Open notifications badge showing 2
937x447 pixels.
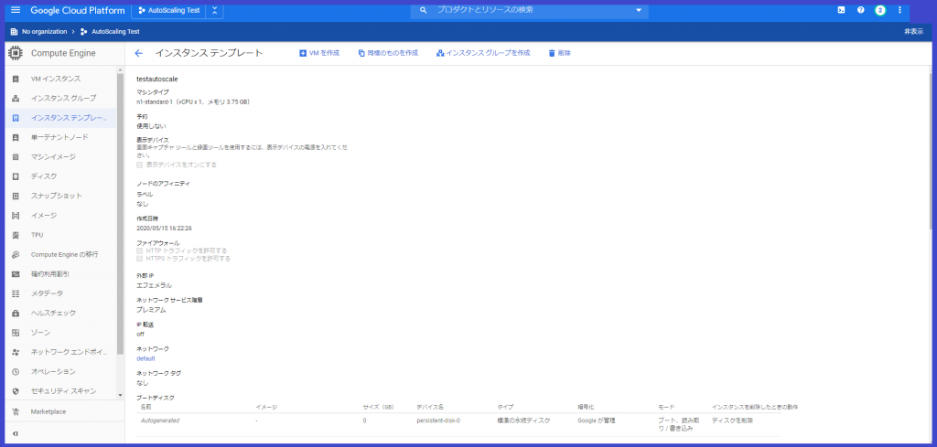point(880,10)
